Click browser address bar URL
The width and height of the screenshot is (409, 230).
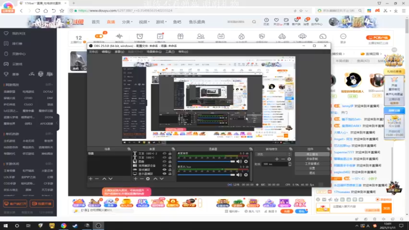point(125,11)
